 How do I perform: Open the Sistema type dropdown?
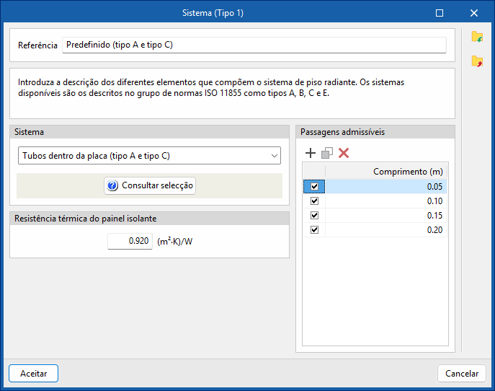(148, 155)
